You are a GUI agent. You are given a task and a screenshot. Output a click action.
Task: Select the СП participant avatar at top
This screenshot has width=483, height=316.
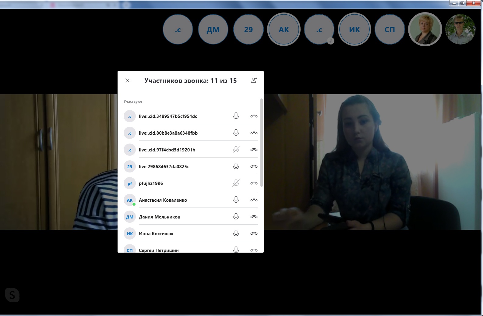point(390,30)
